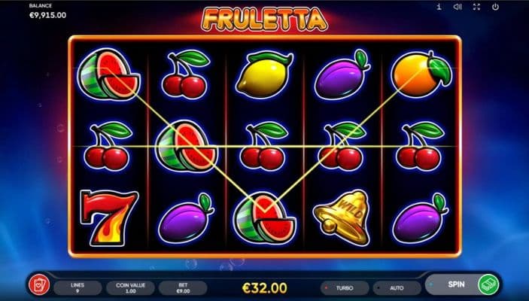Viewport: 529px width, 301px height.
Task: Open the Lines selector
Action: tap(78, 288)
